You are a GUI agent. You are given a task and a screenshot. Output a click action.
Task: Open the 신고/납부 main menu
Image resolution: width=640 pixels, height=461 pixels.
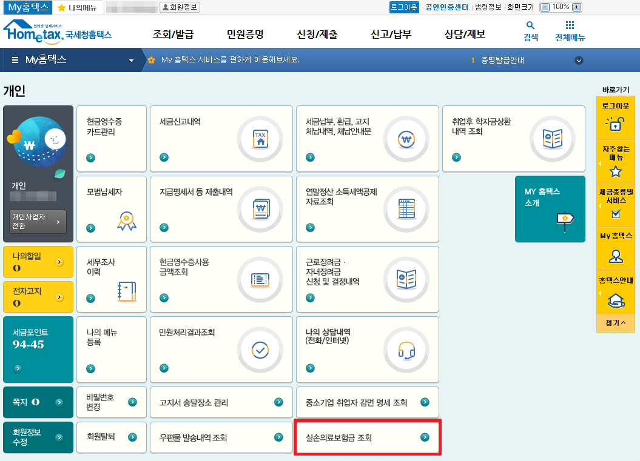pos(391,35)
